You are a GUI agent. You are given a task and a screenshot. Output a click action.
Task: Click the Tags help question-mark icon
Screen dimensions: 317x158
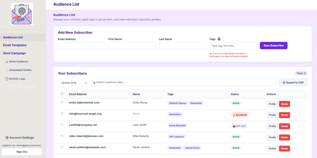point(219,39)
